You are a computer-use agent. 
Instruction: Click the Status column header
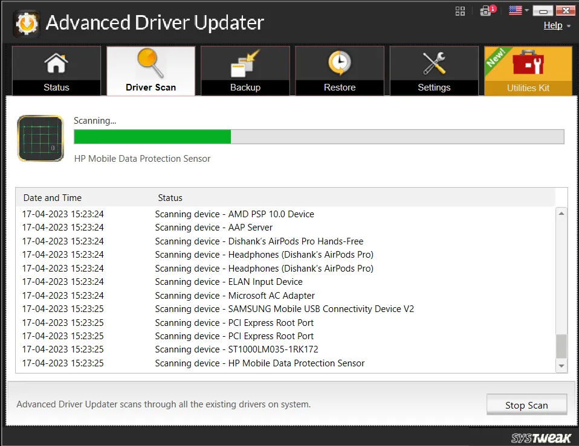tap(170, 198)
